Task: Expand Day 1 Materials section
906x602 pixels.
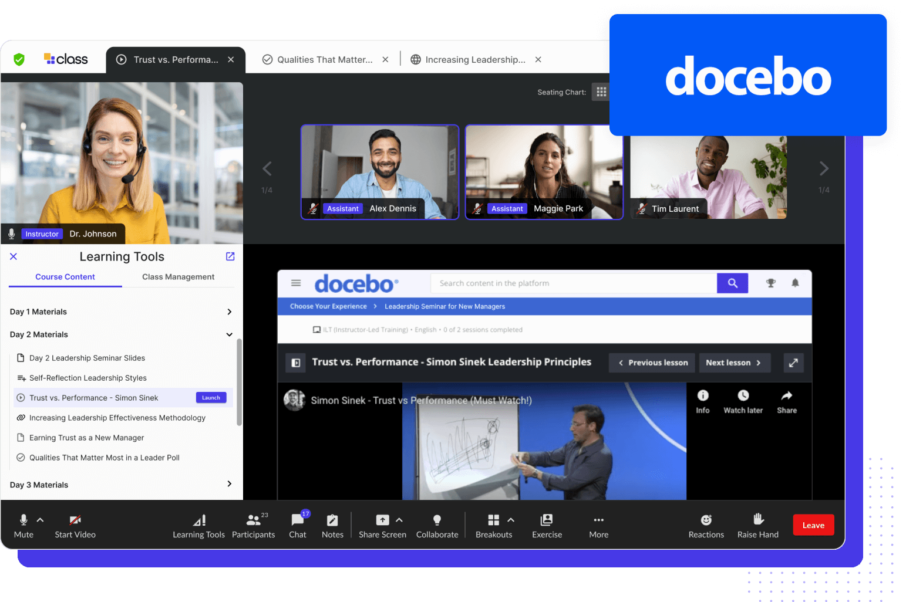Action: (x=229, y=312)
